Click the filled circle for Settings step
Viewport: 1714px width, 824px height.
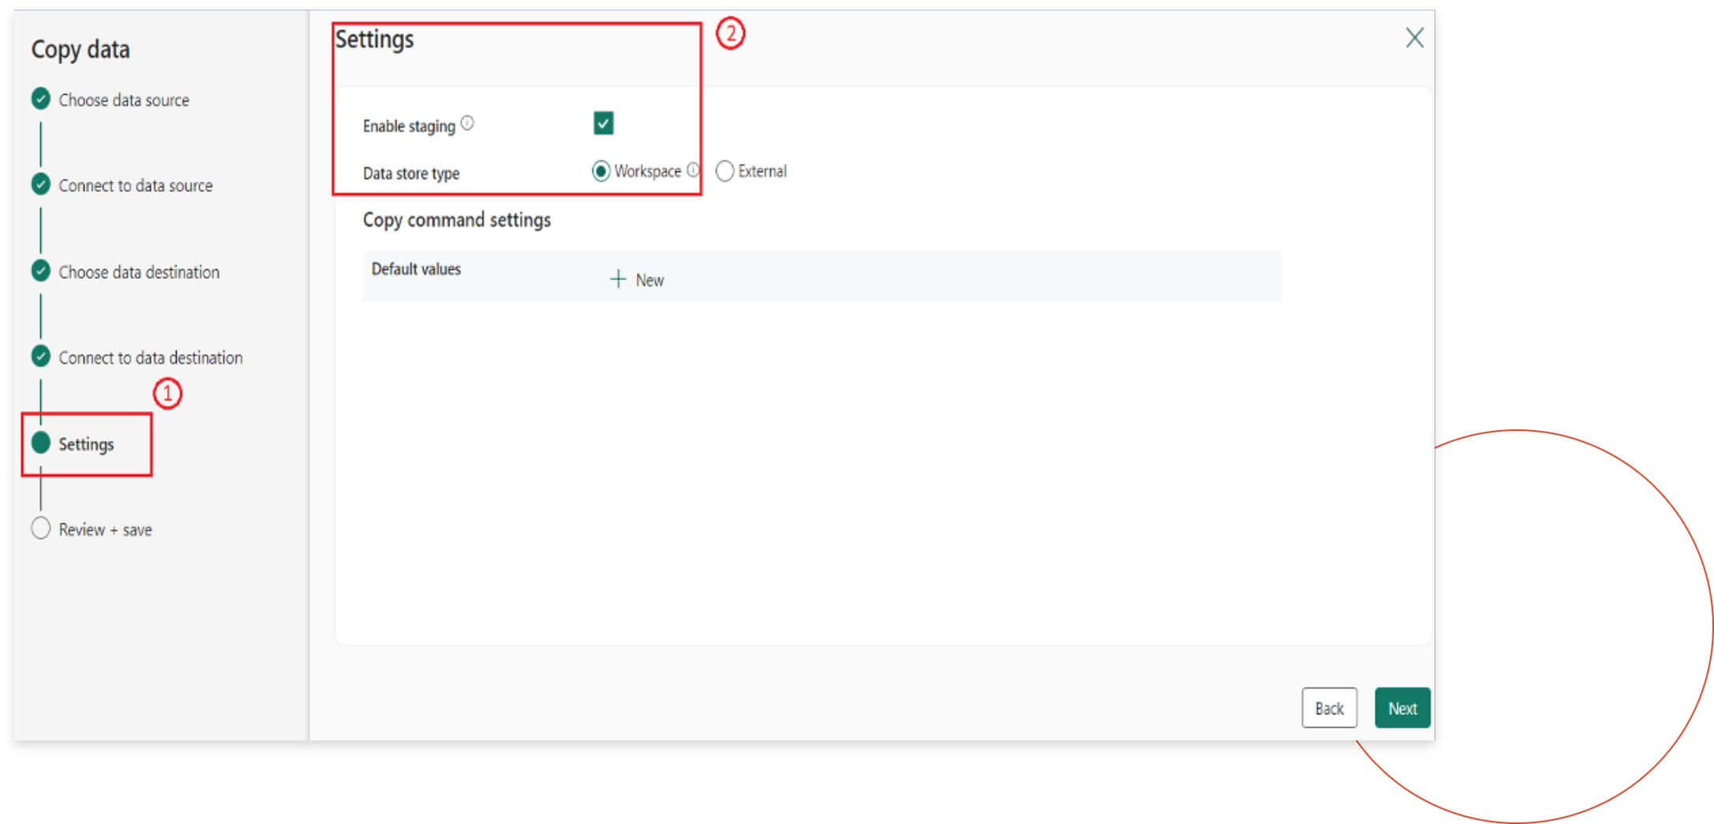point(41,442)
